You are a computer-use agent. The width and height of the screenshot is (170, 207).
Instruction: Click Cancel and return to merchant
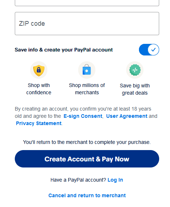click(x=87, y=195)
